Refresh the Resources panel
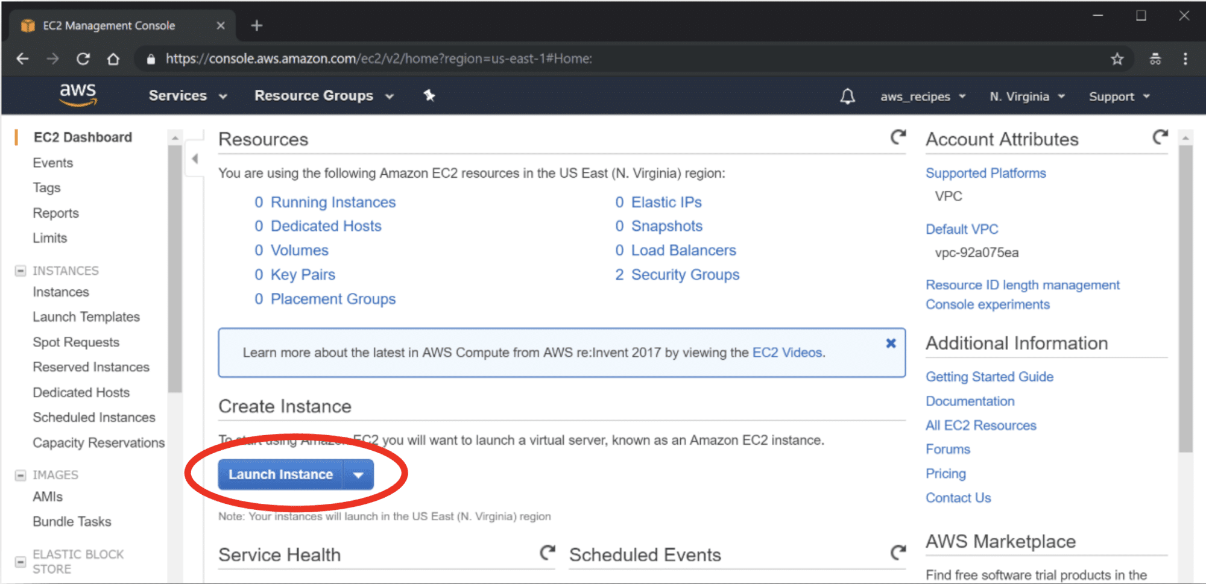The image size is (1206, 584). [x=898, y=137]
